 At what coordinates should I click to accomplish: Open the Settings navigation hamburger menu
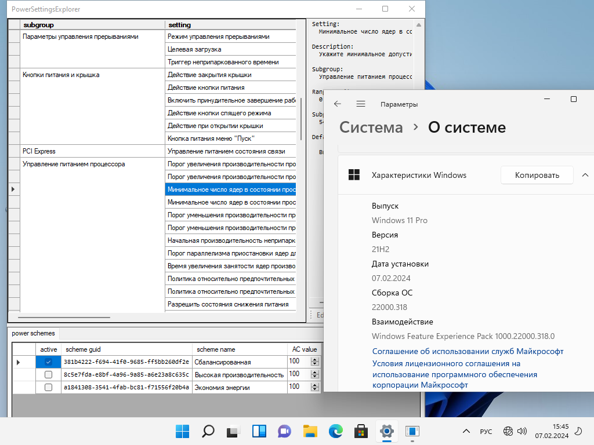361,104
